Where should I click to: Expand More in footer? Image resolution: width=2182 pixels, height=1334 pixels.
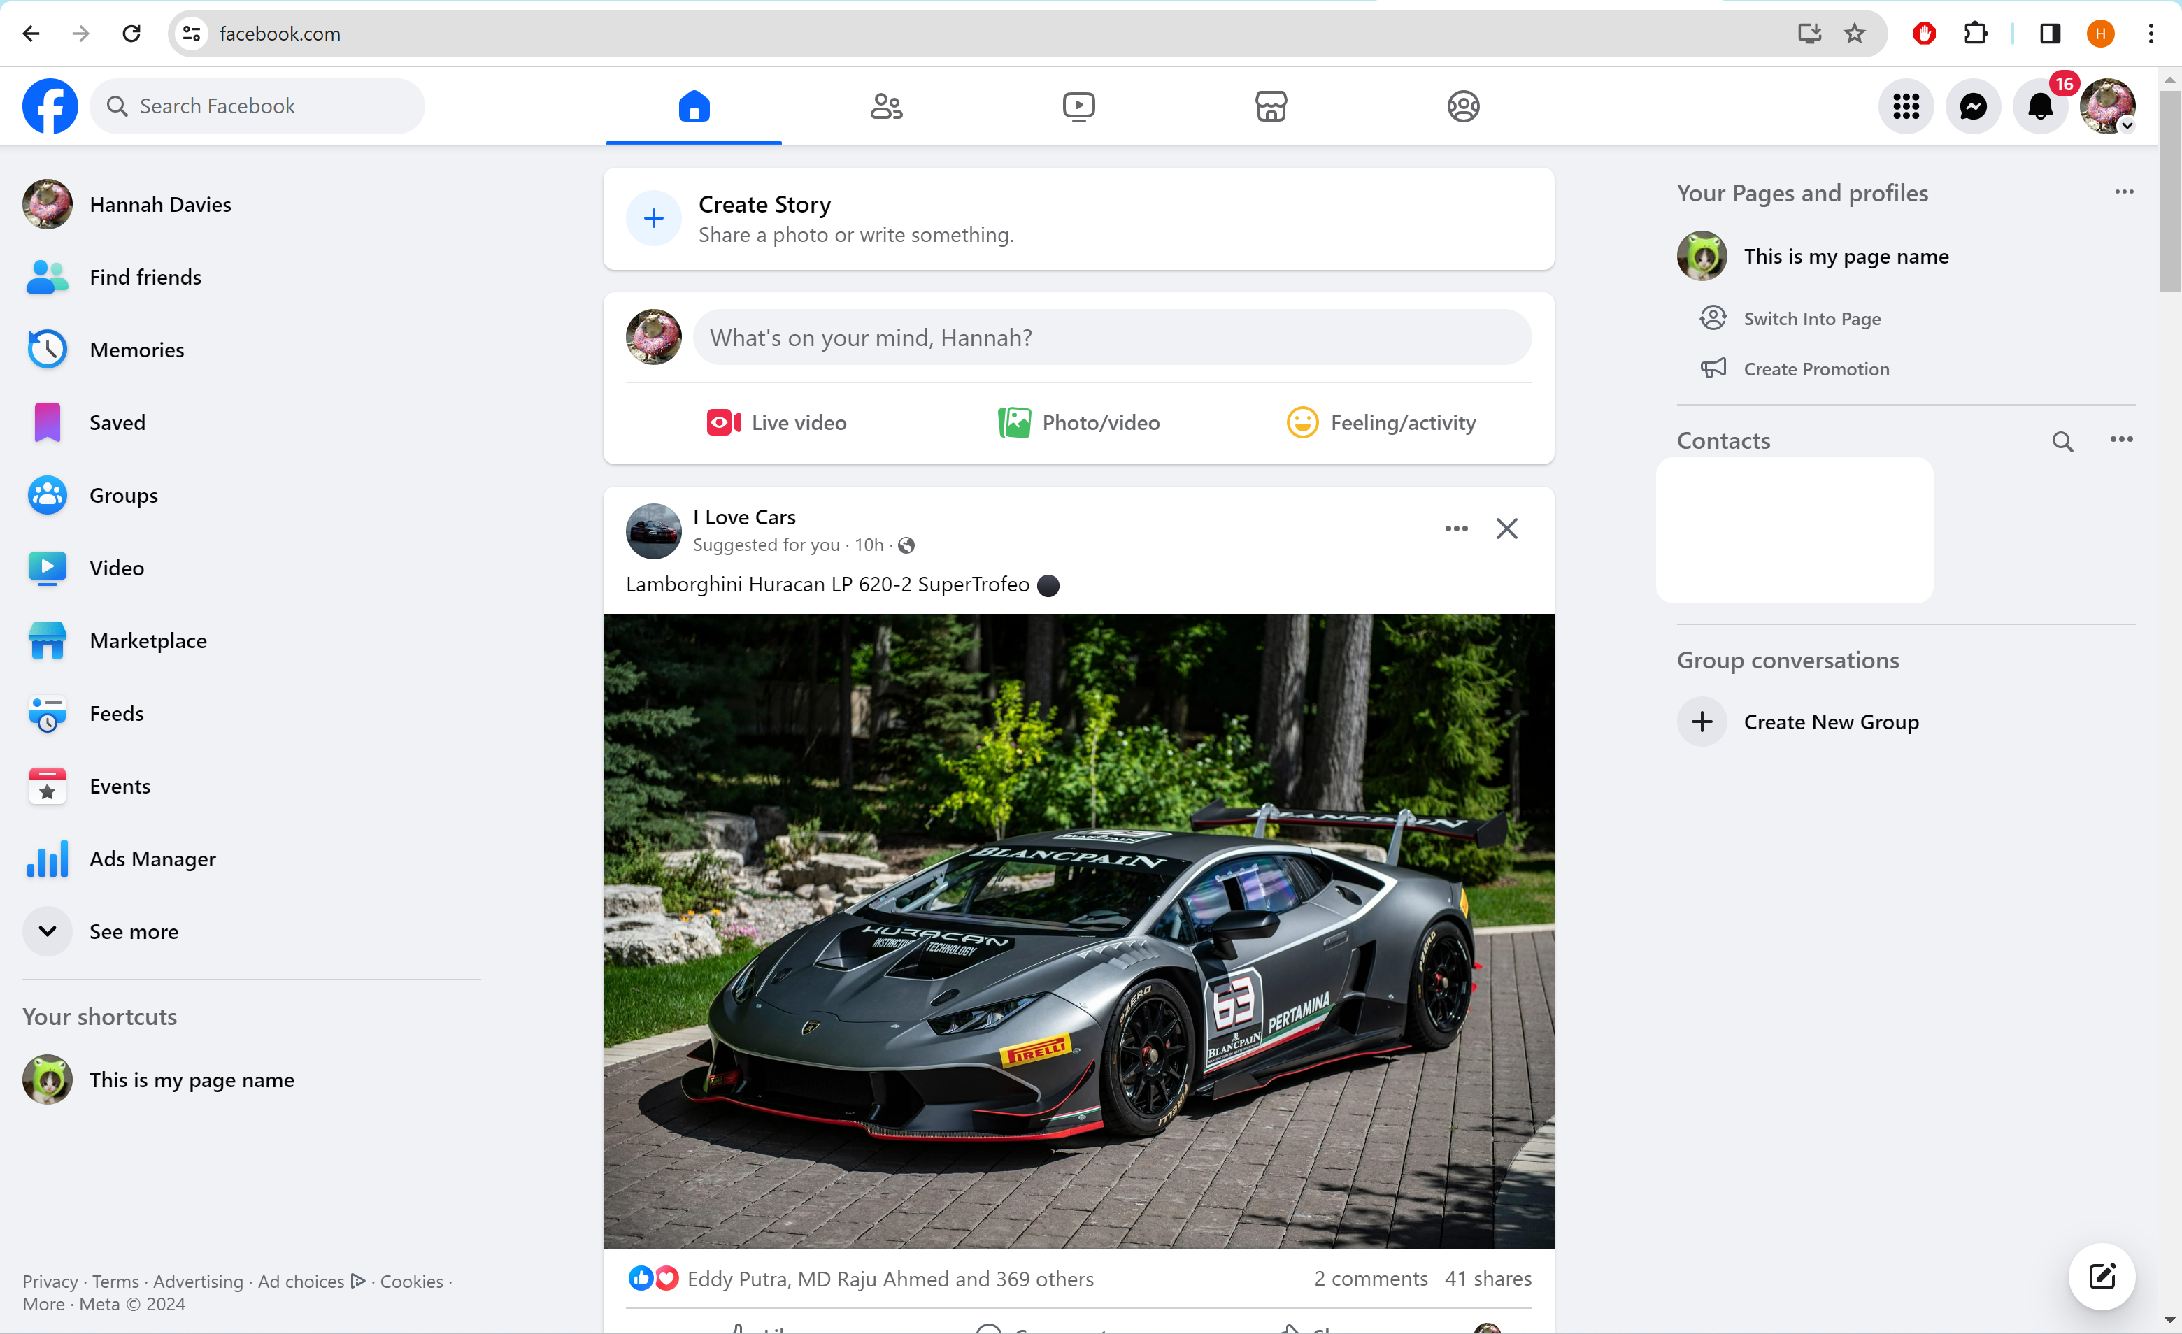[x=43, y=1304]
